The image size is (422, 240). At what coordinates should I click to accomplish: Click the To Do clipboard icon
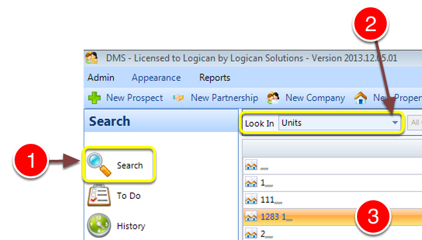(x=99, y=195)
